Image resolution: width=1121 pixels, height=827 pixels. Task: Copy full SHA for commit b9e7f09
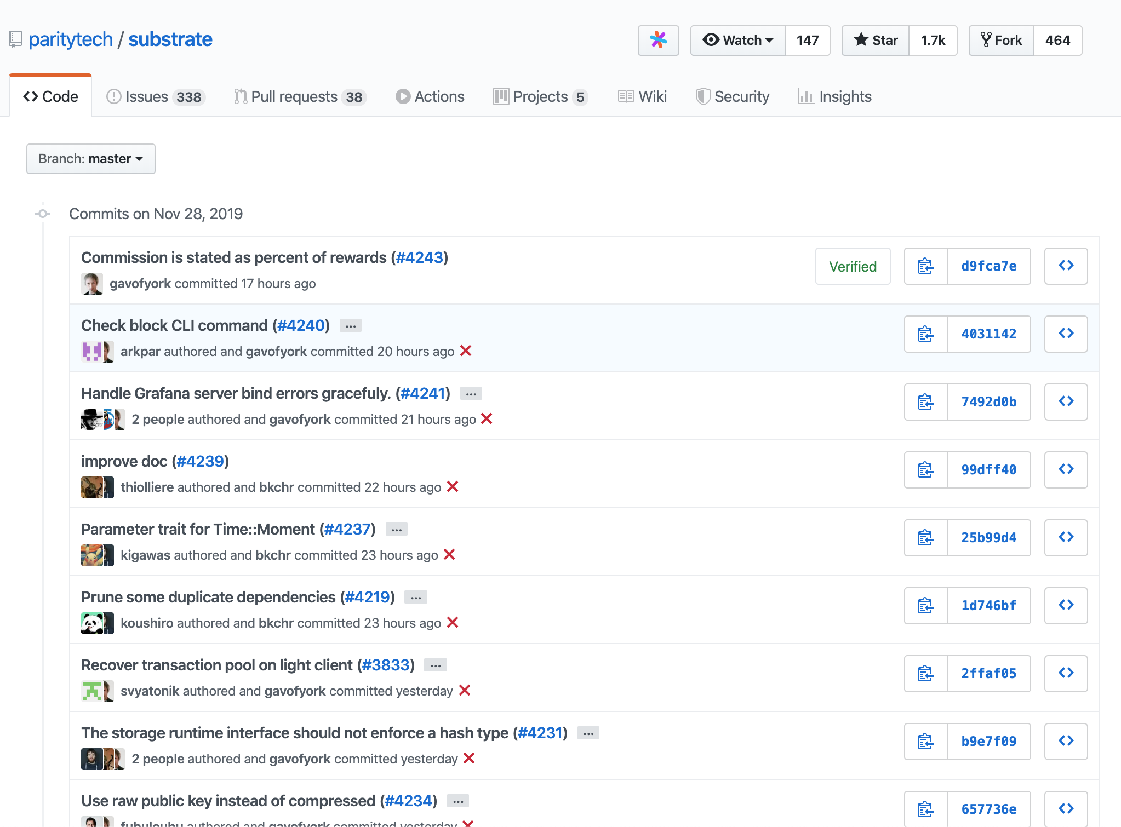coord(925,742)
